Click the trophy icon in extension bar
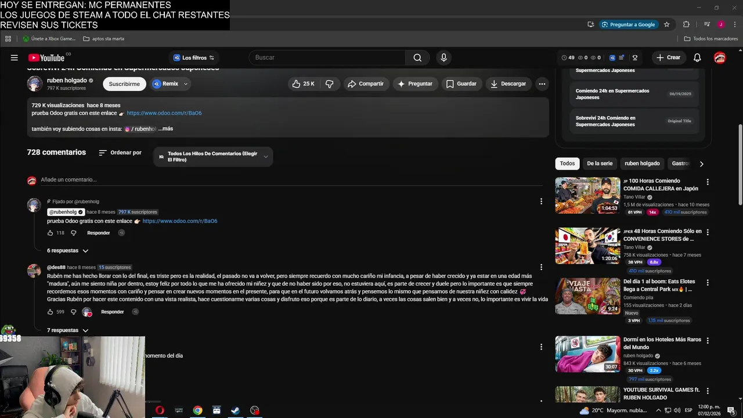Image resolution: width=743 pixels, height=418 pixels. pyautogui.click(x=635, y=57)
